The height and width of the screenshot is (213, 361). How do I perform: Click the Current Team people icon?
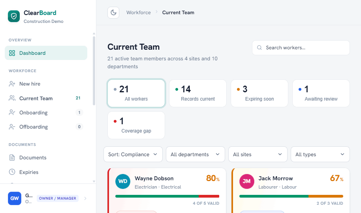tap(12, 98)
